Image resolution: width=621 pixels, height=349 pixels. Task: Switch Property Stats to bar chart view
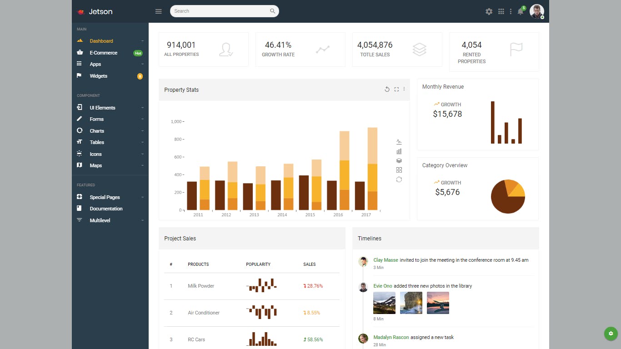399,151
